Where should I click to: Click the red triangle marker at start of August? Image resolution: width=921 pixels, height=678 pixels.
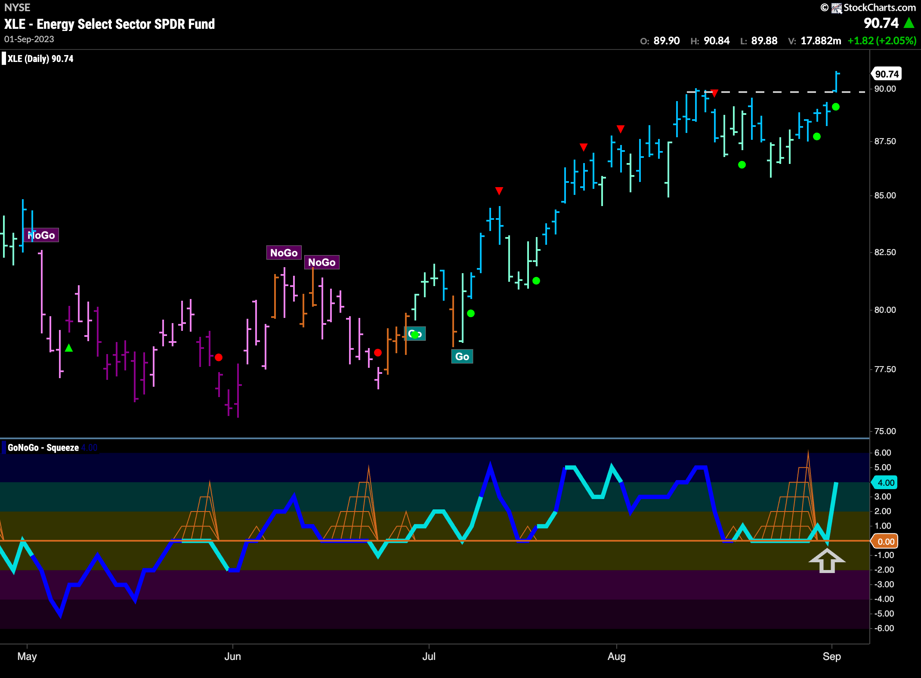(620, 129)
